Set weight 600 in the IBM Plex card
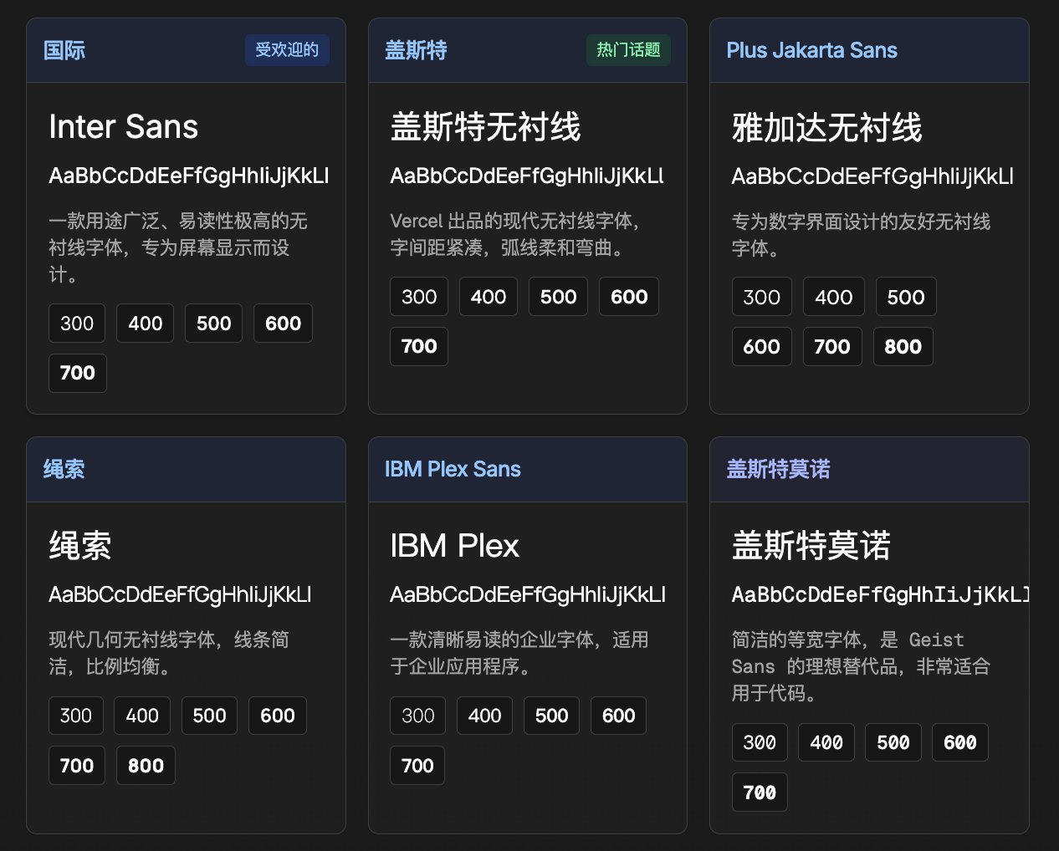Screen dimensions: 1059x851 [x=619, y=716]
